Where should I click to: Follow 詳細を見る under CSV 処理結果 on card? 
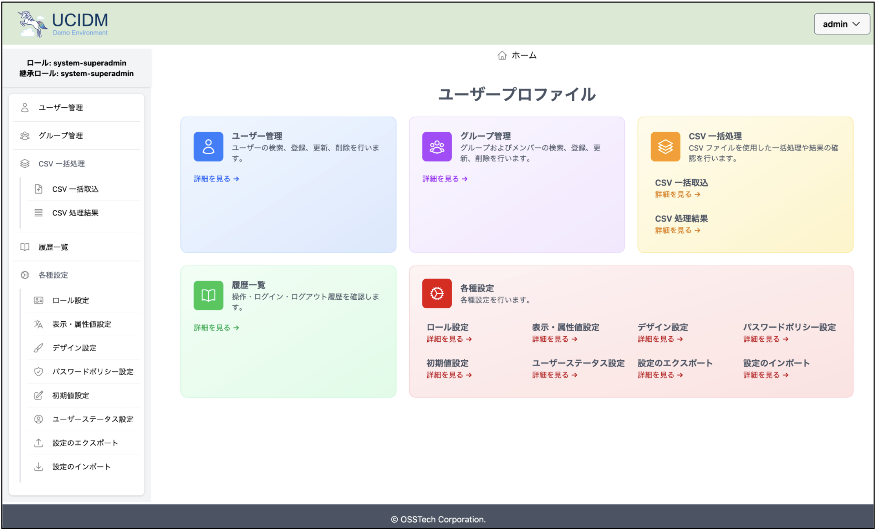coord(678,230)
